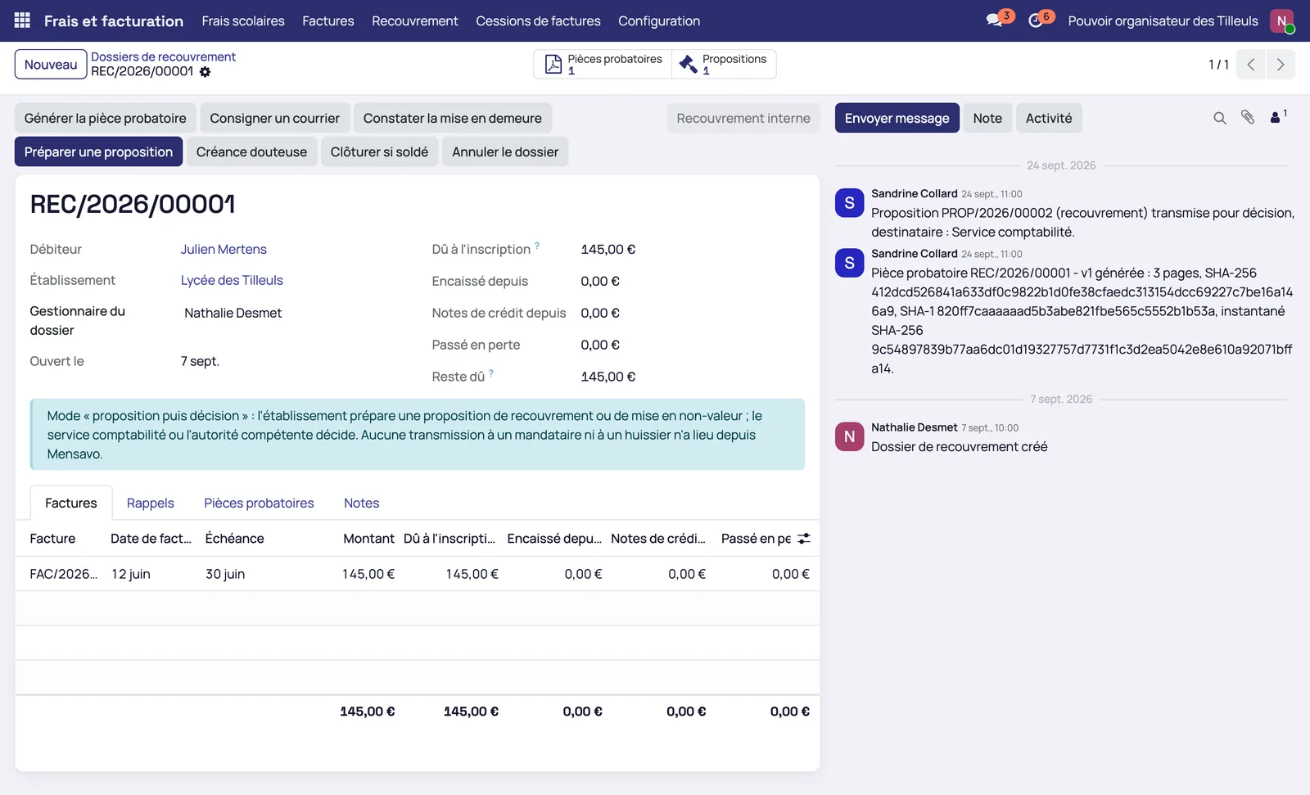Open Sandrine Collard's avatar on the proposition message
The image size is (1310, 795).
point(849,203)
